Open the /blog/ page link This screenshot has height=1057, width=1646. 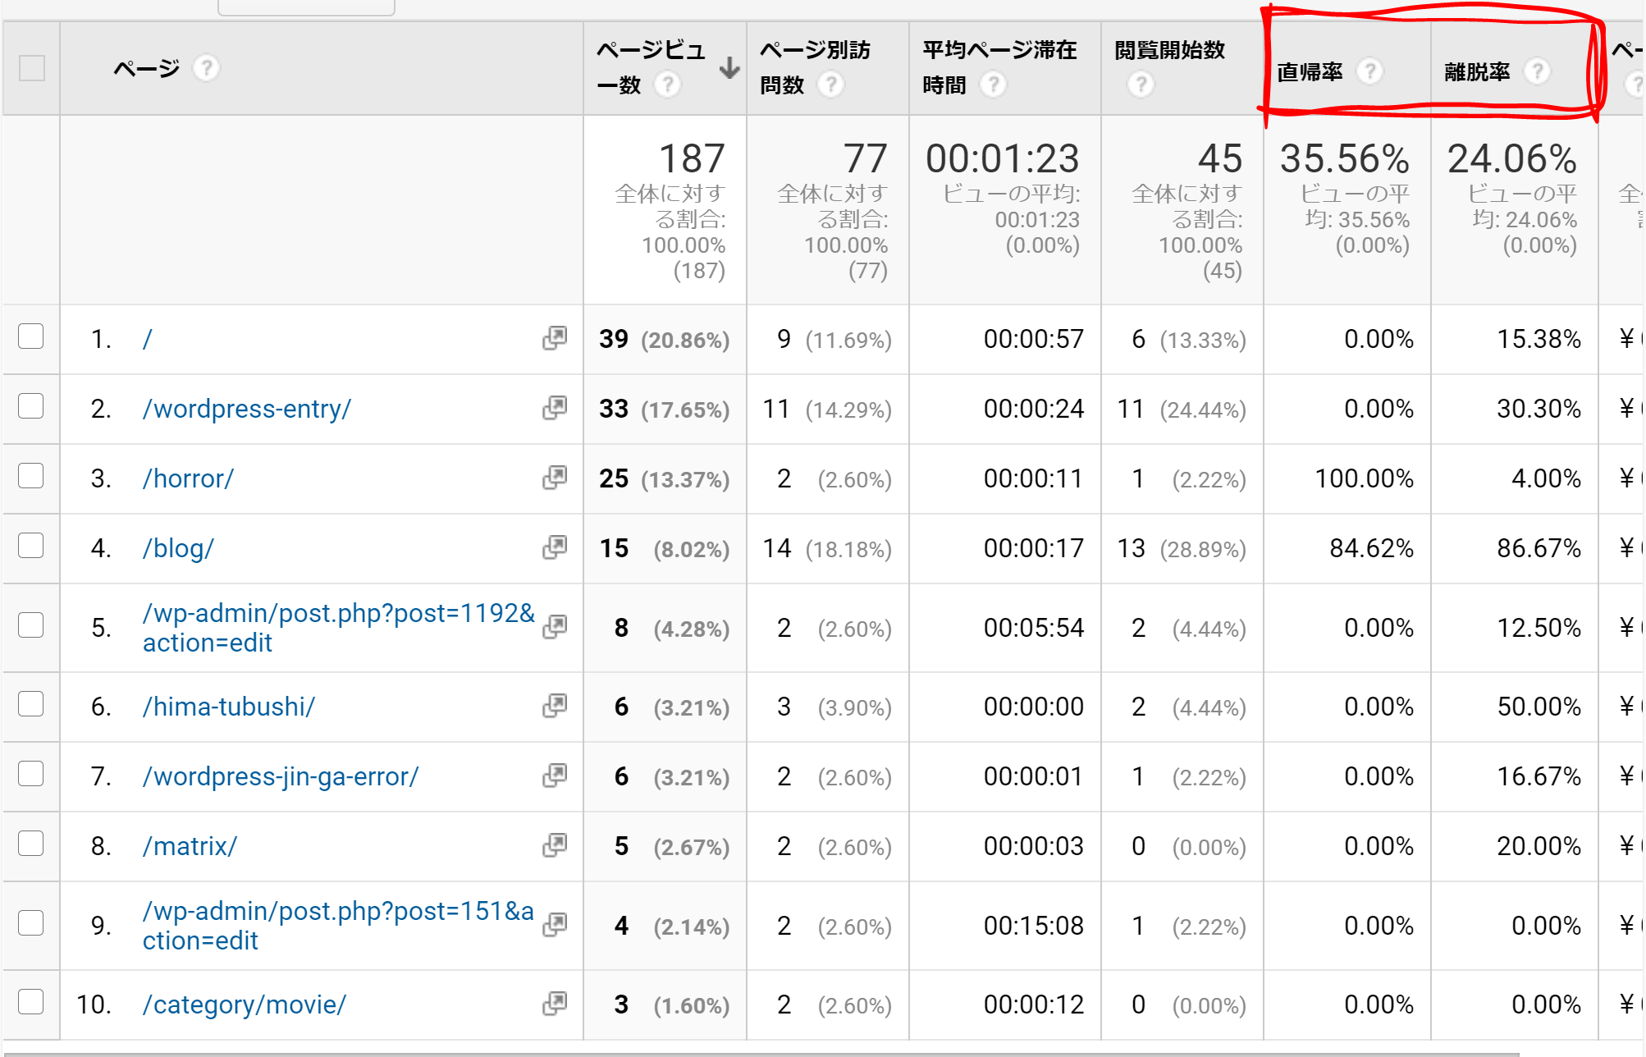[178, 548]
